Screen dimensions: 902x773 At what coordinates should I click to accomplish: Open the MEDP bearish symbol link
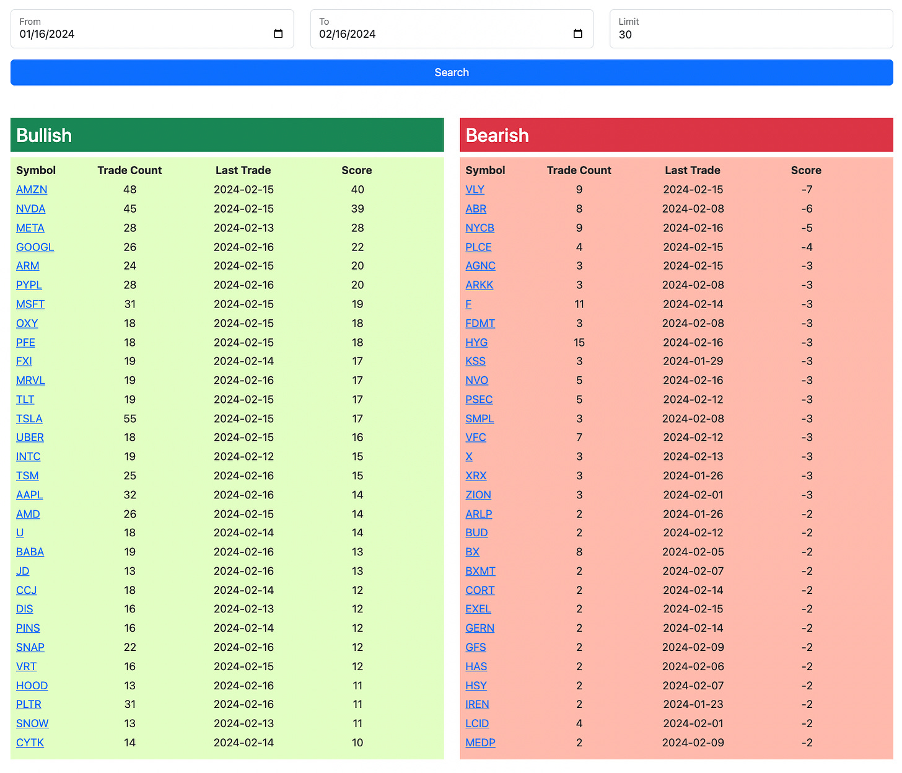[x=481, y=743]
